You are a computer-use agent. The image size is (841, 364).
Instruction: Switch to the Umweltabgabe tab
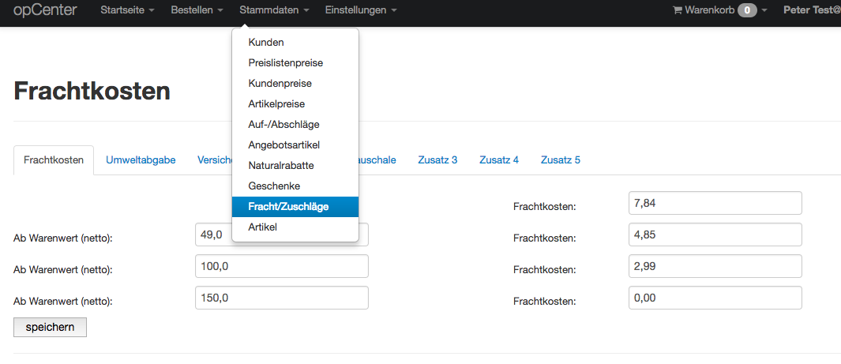[x=141, y=160]
